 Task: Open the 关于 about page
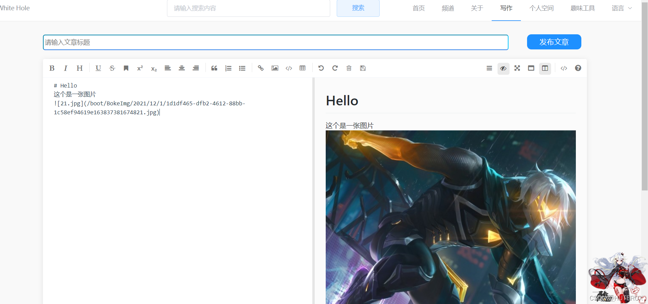pyautogui.click(x=477, y=8)
